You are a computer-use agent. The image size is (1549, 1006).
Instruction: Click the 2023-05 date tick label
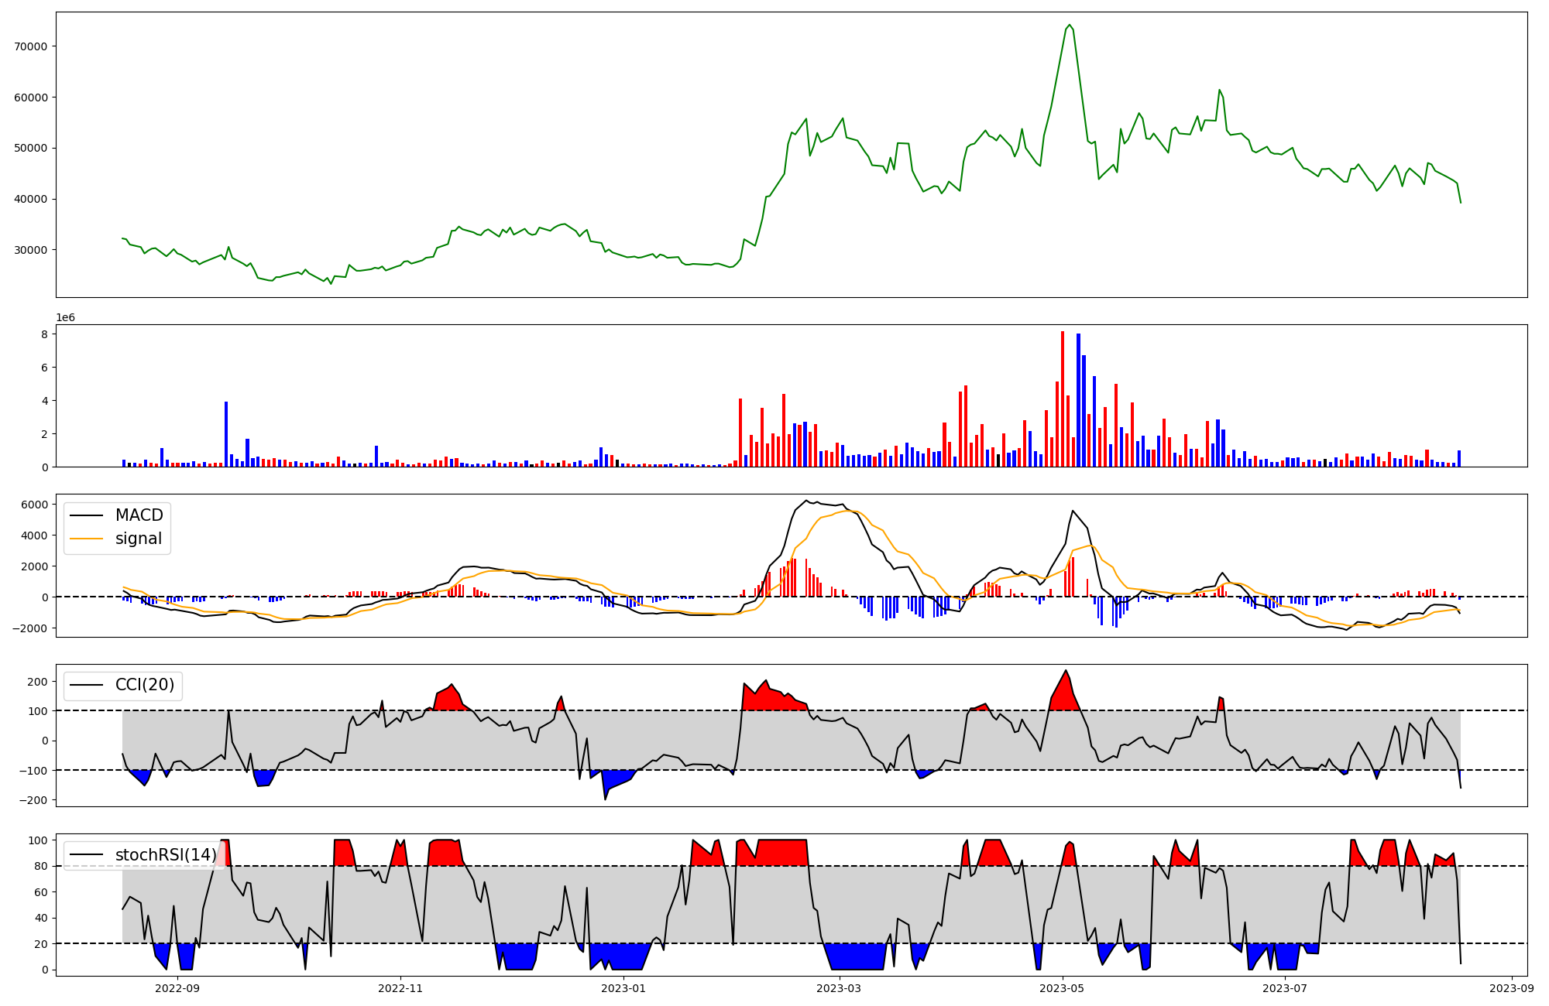coord(1062,988)
